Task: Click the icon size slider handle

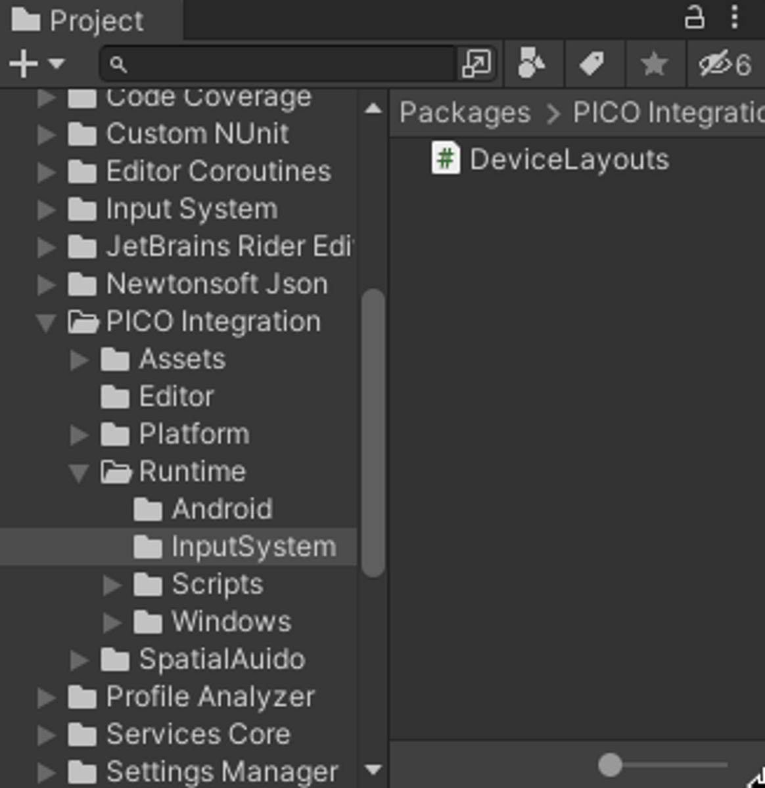Action: click(x=610, y=764)
